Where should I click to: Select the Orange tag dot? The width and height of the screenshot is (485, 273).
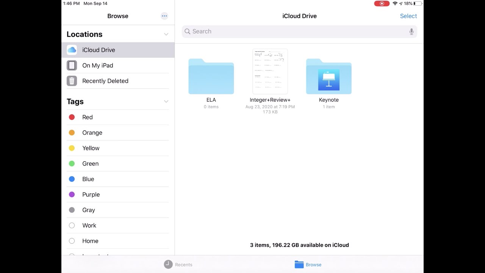pyautogui.click(x=72, y=133)
